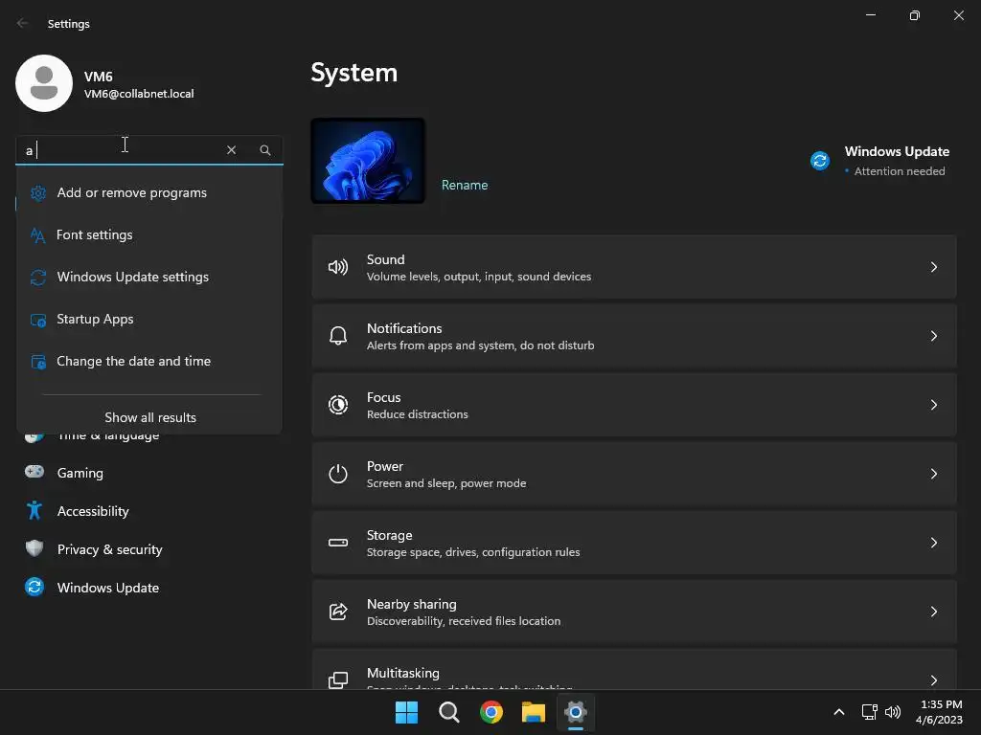
Task: Open Power settings via its chevron
Action: (933, 474)
